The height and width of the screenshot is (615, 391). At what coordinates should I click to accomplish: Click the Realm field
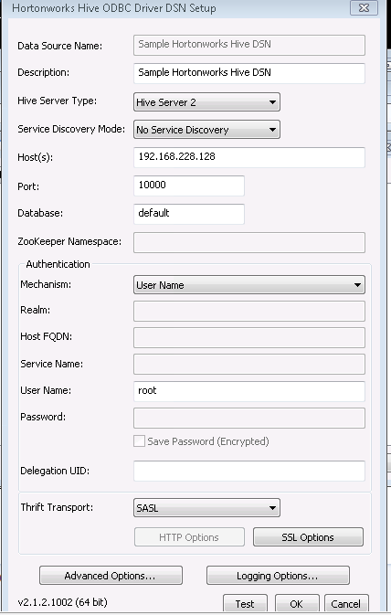coord(249,311)
